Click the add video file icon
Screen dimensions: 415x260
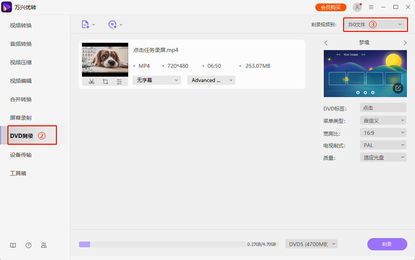click(86, 24)
